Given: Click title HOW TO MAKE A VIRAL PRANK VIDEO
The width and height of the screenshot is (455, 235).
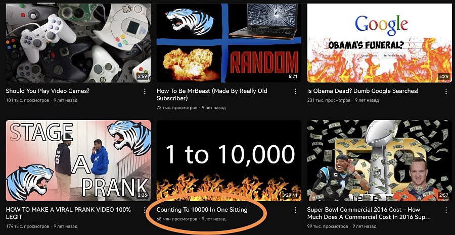Looking at the screenshot, I should (x=68, y=213).
